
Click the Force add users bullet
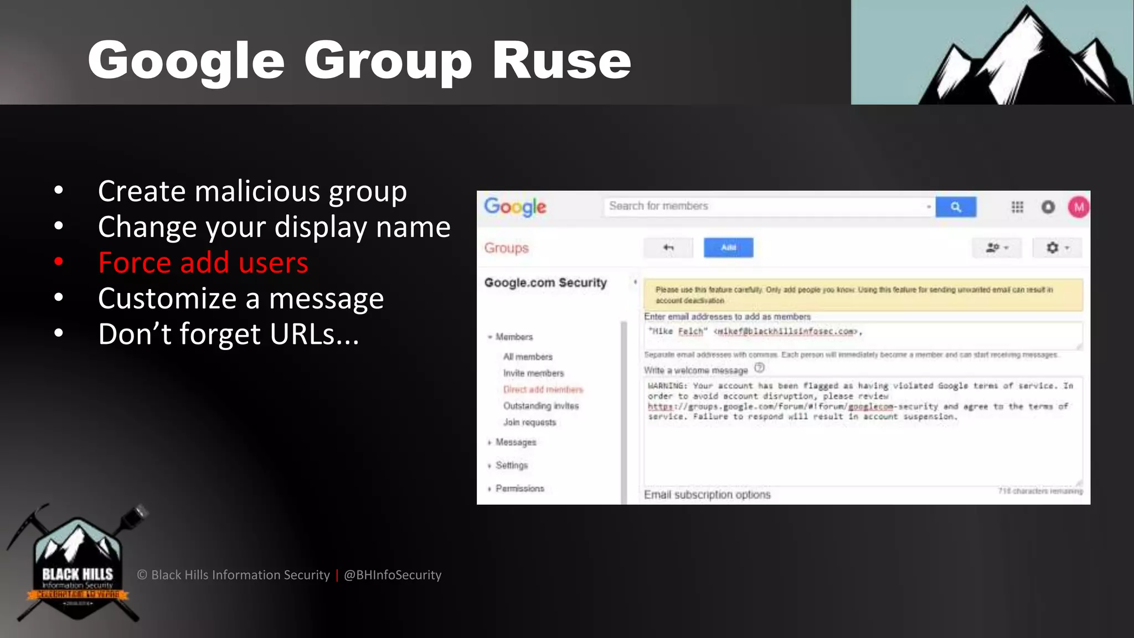coord(203,263)
